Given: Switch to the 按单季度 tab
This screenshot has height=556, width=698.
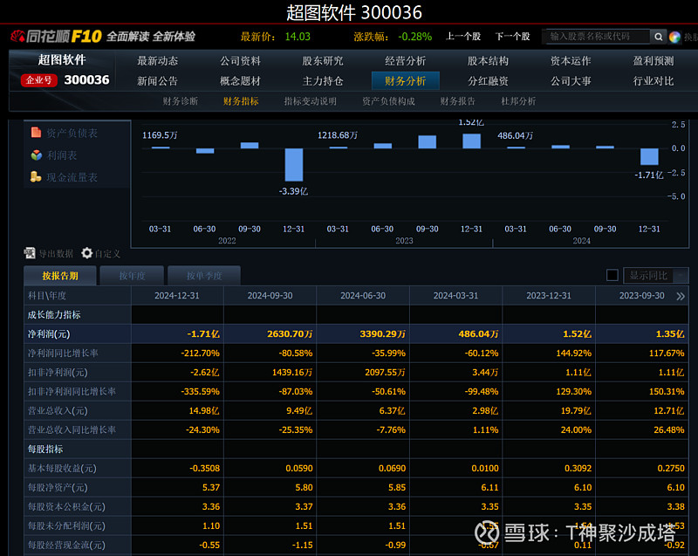Looking at the screenshot, I should pos(203,276).
